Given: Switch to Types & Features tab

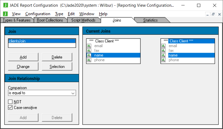Looking at the screenshot, I should point(17,20).
